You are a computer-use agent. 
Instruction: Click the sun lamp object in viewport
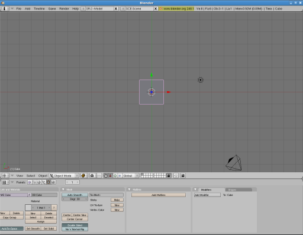pos(201,80)
